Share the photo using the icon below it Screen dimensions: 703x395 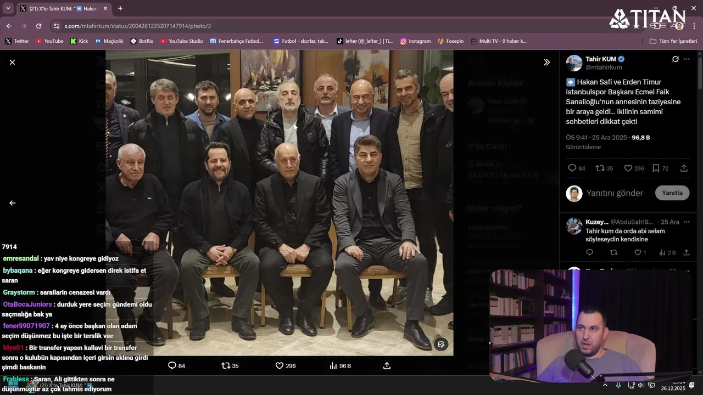pos(387,365)
